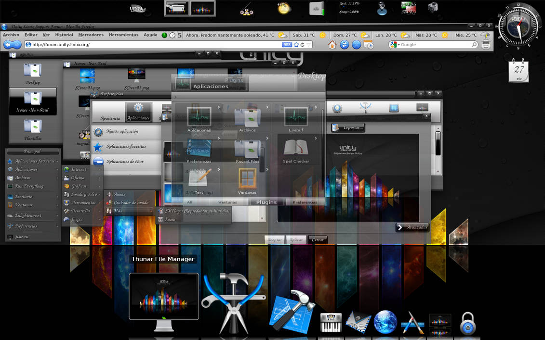Expand the Archivos submenu in Principal menu

[33, 177]
